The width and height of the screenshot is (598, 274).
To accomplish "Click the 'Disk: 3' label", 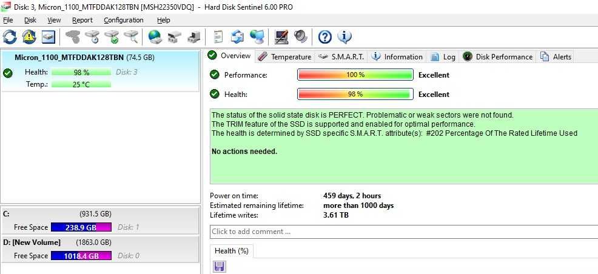I will click(x=127, y=72).
